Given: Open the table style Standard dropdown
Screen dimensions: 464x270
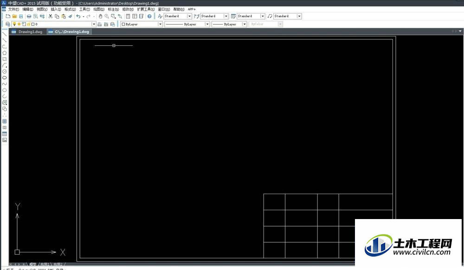Looking at the screenshot, I should [263, 16].
